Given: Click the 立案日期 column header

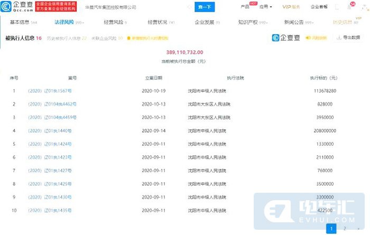Looking at the screenshot, I should click(x=154, y=78).
